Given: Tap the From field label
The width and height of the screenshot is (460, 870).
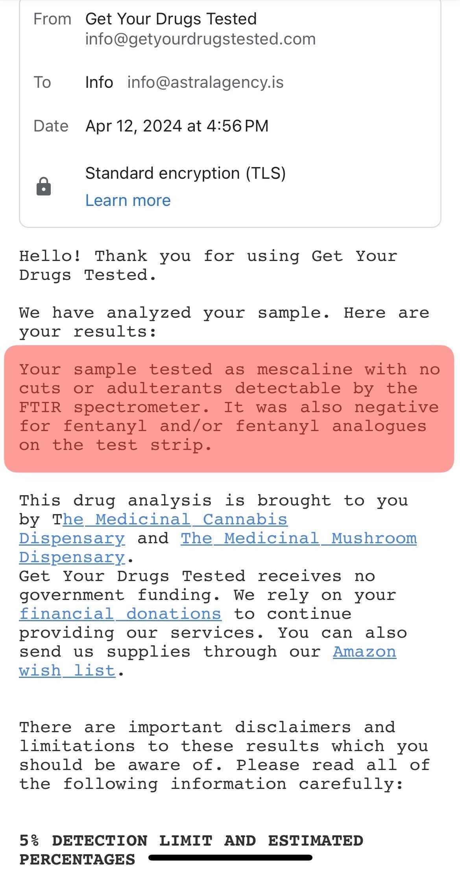Looking at the screenshot, I should (x=52, y=19).
